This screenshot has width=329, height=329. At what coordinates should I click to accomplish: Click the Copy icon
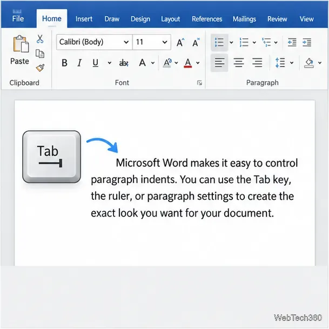(40, 53)
